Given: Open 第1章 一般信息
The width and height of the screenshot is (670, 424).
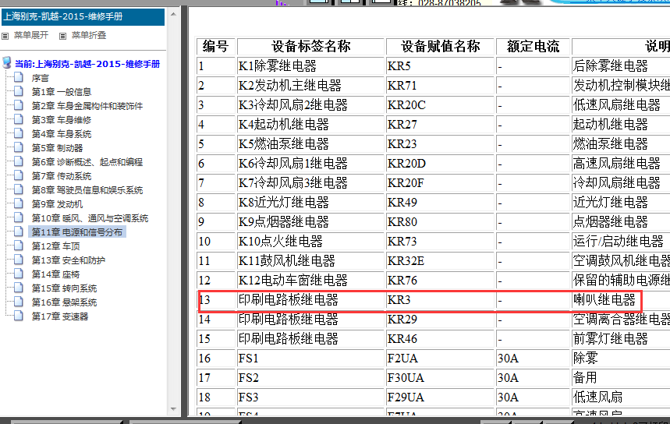Looking at the screenshot, I should click(62, 92).
